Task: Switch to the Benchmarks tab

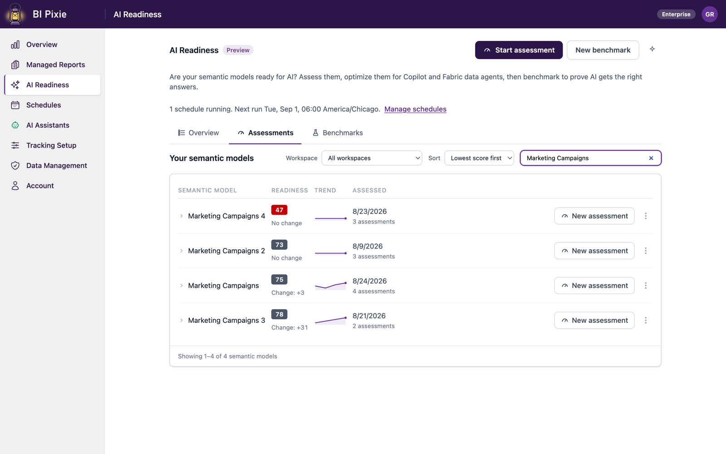Action: coord(338,133)
